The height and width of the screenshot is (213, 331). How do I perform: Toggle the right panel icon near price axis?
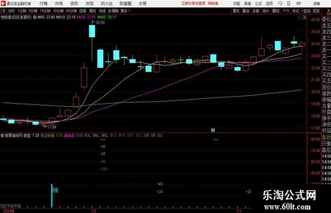coord(304,17)
